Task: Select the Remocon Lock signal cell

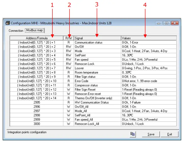Action: coord(97,64)
